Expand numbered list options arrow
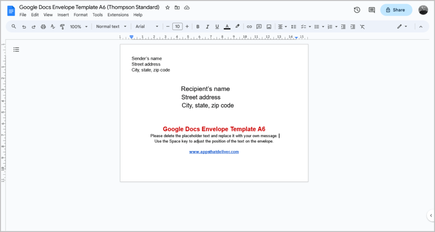This screenshot has height=232, width=435. point(336,26)
